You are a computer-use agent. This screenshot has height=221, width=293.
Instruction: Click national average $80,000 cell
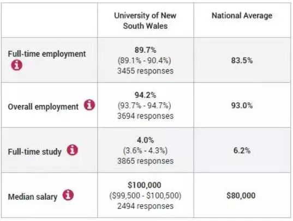pyautogui.click(x=241, y=195)
